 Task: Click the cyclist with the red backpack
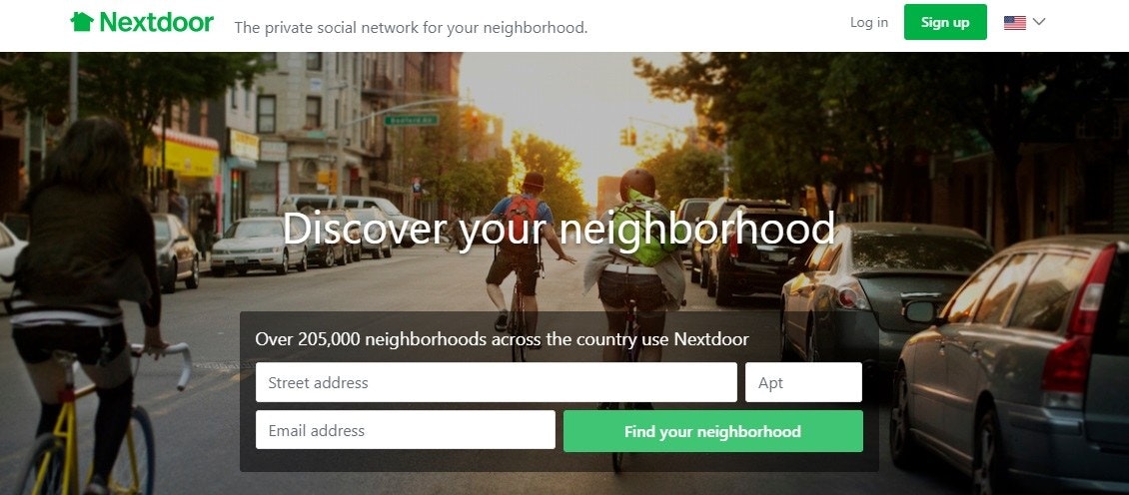pyautogui.click(x=521, y=251)
